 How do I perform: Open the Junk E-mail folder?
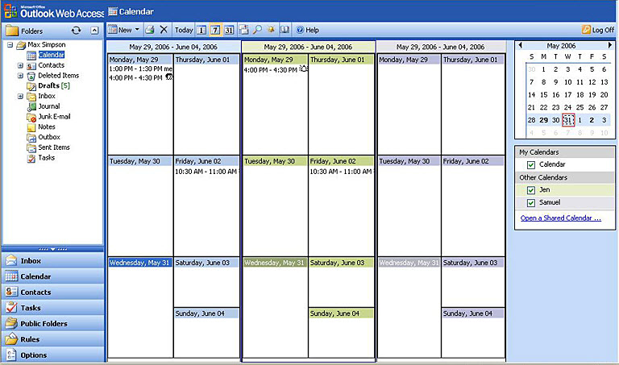54,116
